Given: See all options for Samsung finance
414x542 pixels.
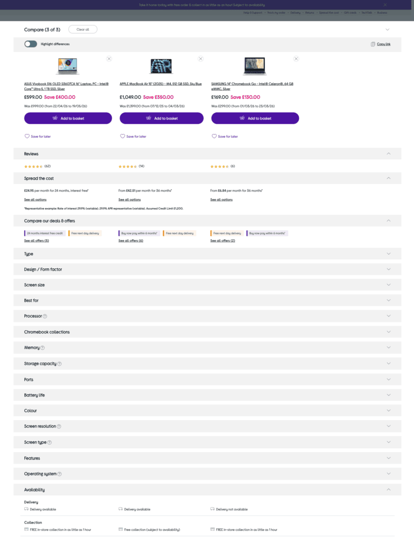Looking at the screenshot, I should click(222, 200).
